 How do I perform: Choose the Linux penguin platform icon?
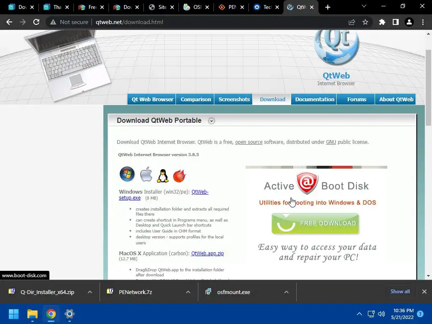coord(162,176)
